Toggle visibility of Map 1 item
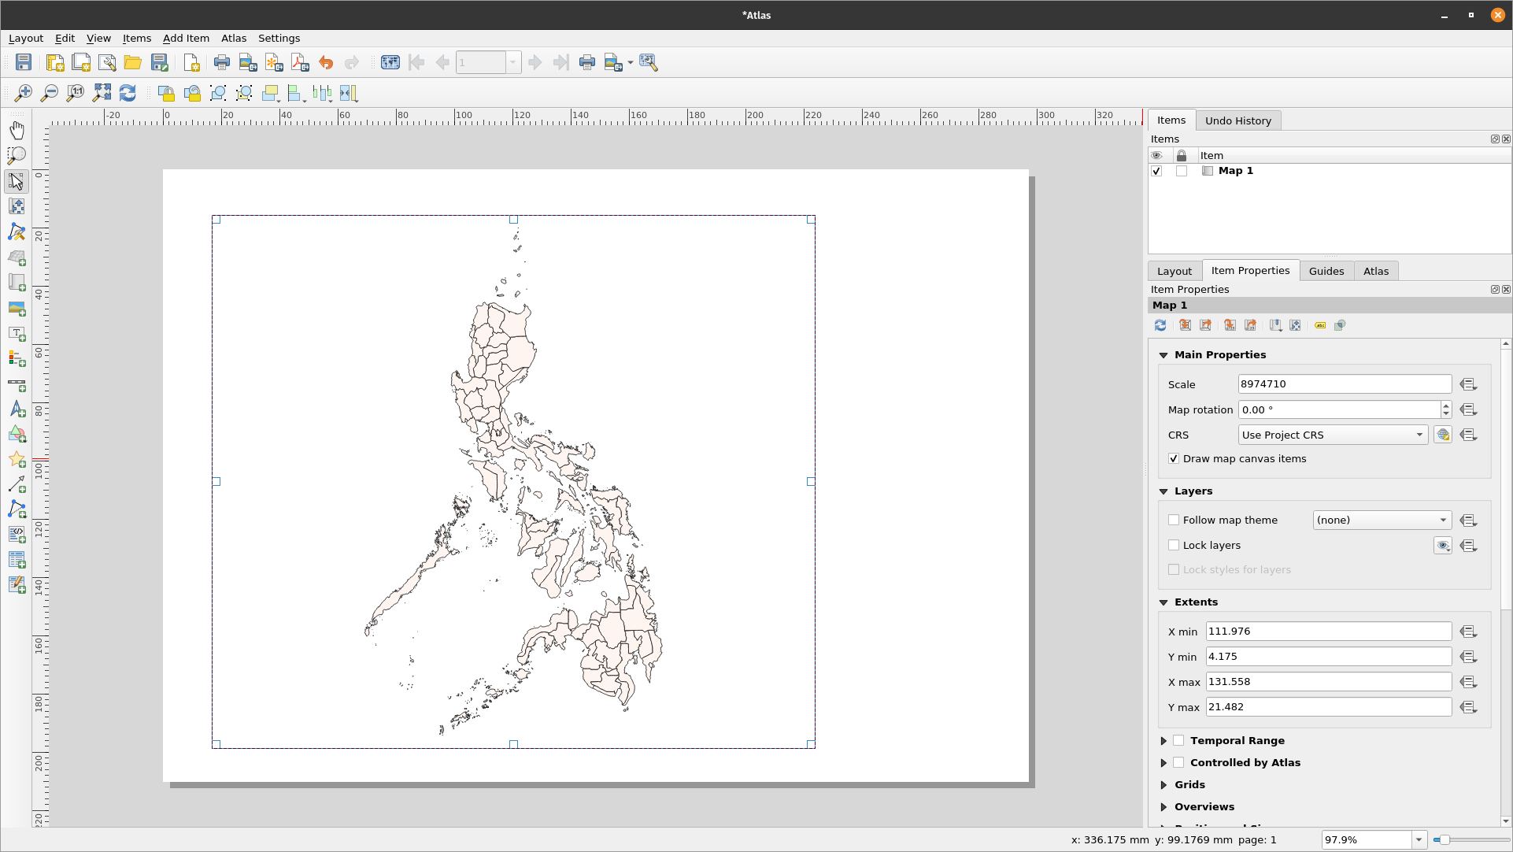Screen dimensions: 1513x852 (x=1156, y=171)
